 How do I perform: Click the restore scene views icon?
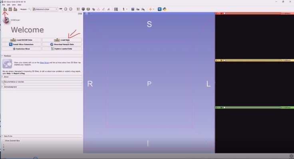point(143,9)
